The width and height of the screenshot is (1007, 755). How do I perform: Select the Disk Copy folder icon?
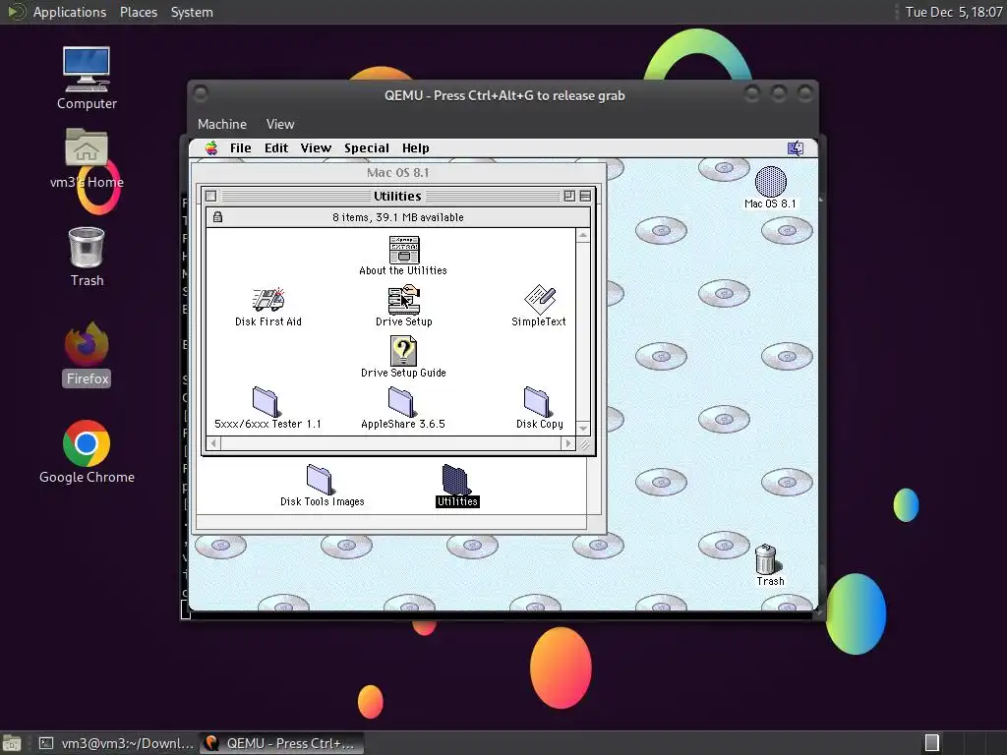pyautogui.click(x=537, y=402)
